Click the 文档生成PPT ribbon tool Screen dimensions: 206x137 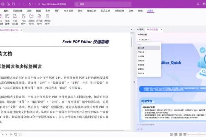click(39, 20)
